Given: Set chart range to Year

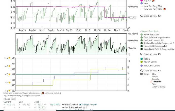Looking at the screenshot, I should 154,84.
